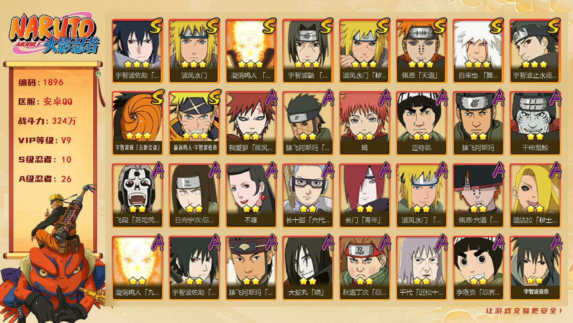The image size is (573, 323).
Task: Click the VIP等级: V9 entry
Action: point(45,141)
